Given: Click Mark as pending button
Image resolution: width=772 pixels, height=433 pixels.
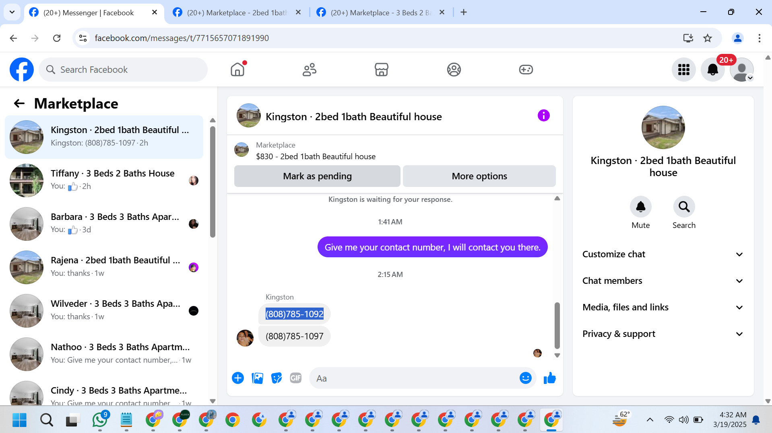Looking at the screenshot, I should (317, 176).
